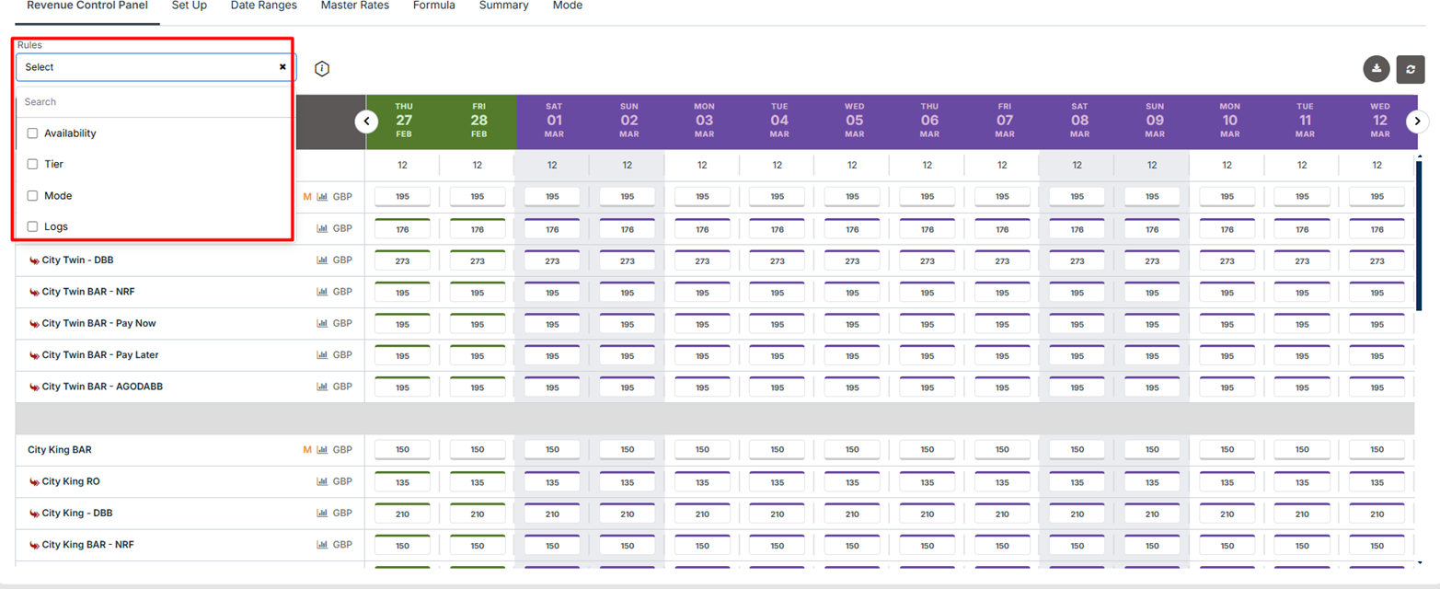Collapse the Rules Select dropdown
The image size is (1440, 589).
(147, 67)
